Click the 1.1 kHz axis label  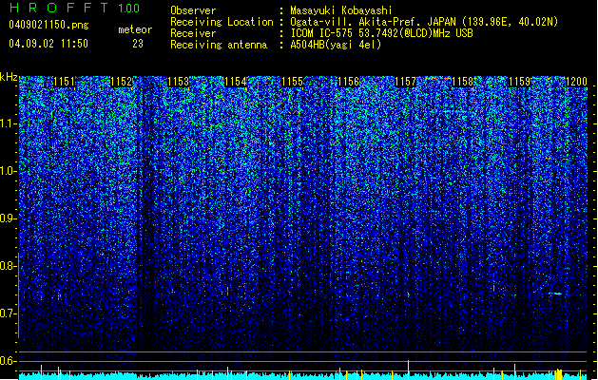pyautogui.click(x=8, y=123)
